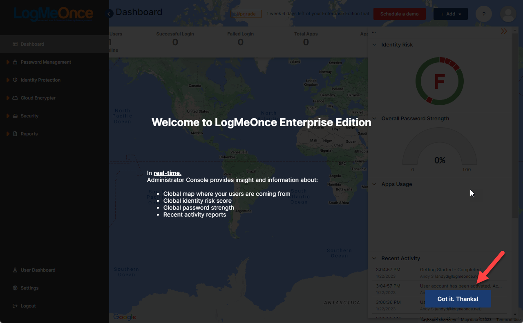This screenshot has height=323, width=523.
Task: Click the Dashboard page title
Action: (x=139, y=12)
